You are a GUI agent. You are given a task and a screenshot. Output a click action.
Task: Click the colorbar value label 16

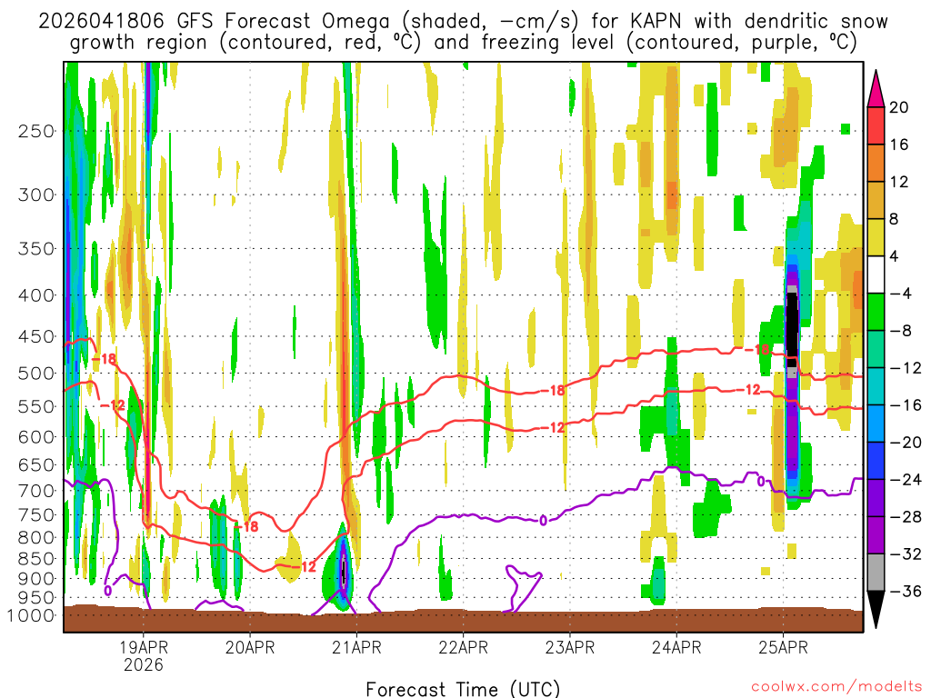(x=899, y=145)
